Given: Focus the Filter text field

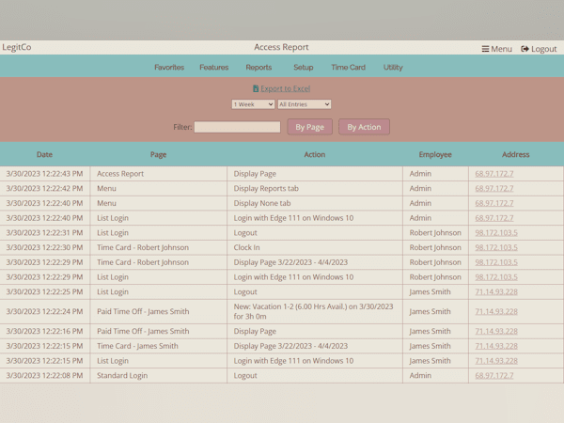Looking at the screenshot, I should (237, 127).
